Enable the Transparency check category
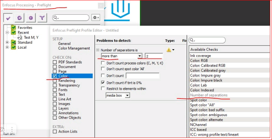This screenshot has width=272, height=140. coord(55,85)
